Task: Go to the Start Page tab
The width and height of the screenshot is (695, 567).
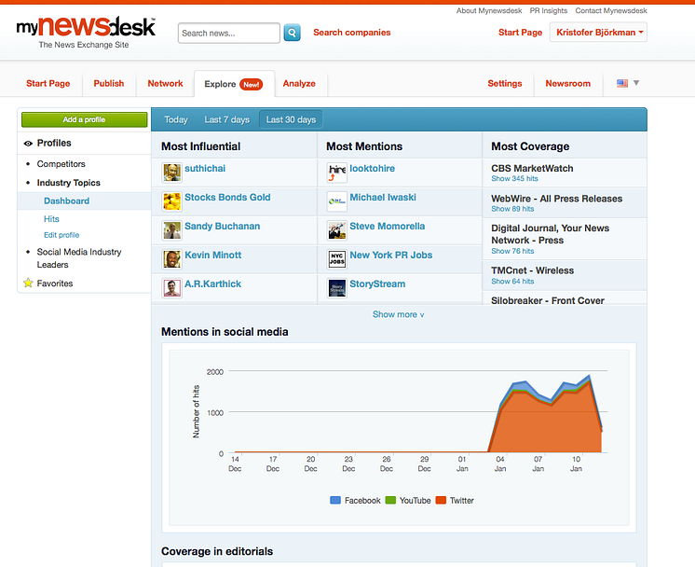Action: pyautogui.click(x=48, y=83)
